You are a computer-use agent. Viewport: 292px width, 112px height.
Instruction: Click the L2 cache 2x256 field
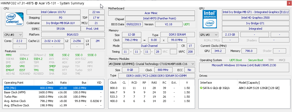(77, 41)
